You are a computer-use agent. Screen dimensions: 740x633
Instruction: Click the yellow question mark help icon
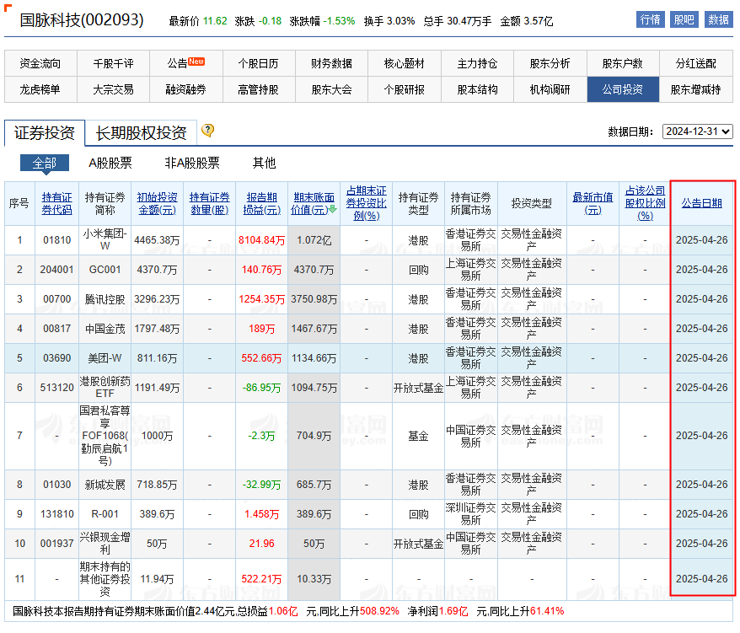[x=207, y=131]
